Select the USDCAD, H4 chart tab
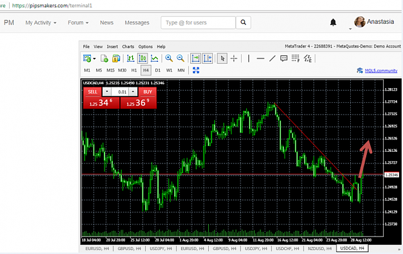The height and width of the screenshot is (254, 403). pos(352,248)
